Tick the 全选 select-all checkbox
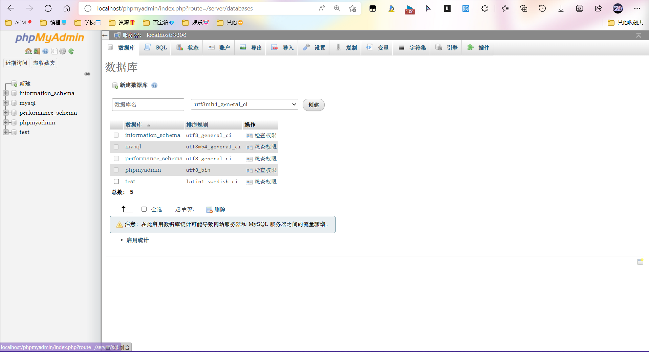Image resolution: width=649 pixels, height=352 pixels. coord(144,209)
